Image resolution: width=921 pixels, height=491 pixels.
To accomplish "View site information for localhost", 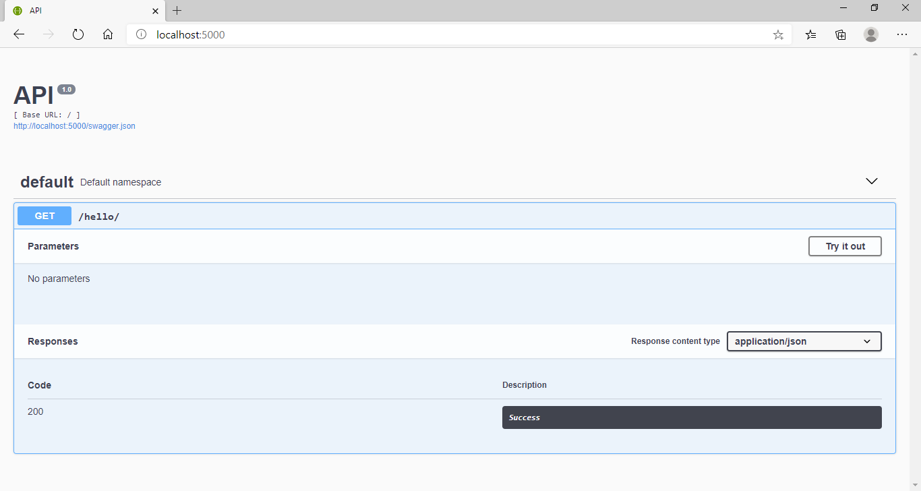I will point(141,34).
